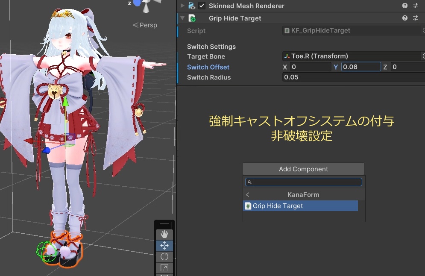
Task: Open presets for Skinned Mesh Renderer
Action: 416,6
